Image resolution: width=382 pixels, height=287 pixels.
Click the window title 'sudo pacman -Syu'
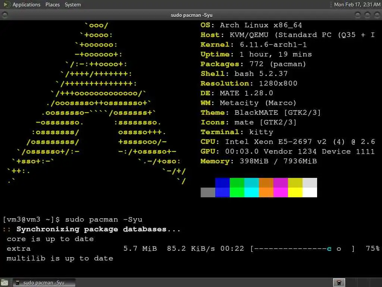click(191, 15)
